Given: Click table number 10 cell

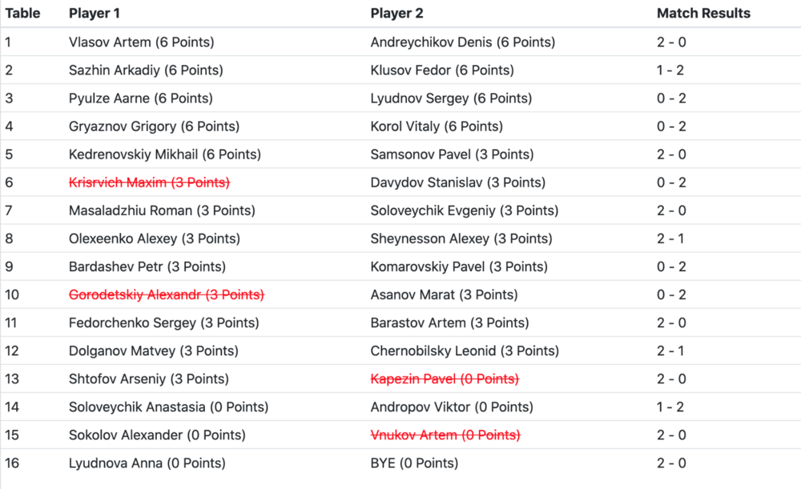Looking at the screenshot, I should pos(12,295).
